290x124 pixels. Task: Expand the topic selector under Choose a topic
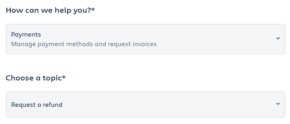pyautogui.click(x=145, y=105)
